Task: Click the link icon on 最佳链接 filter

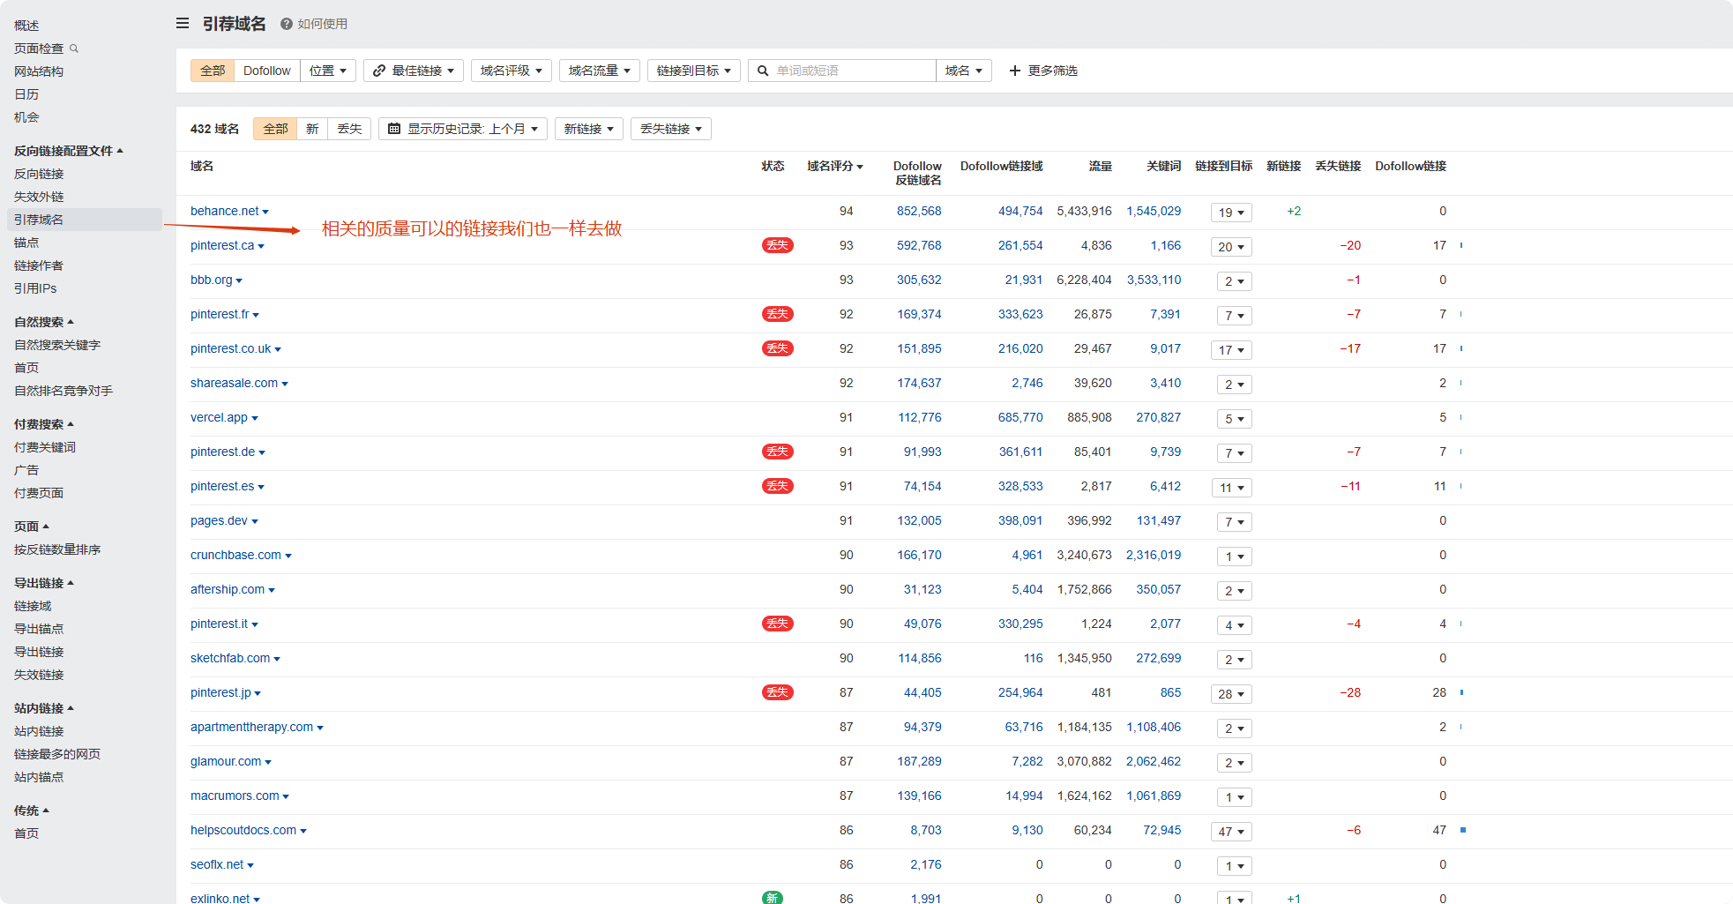Action: (379, 71)
